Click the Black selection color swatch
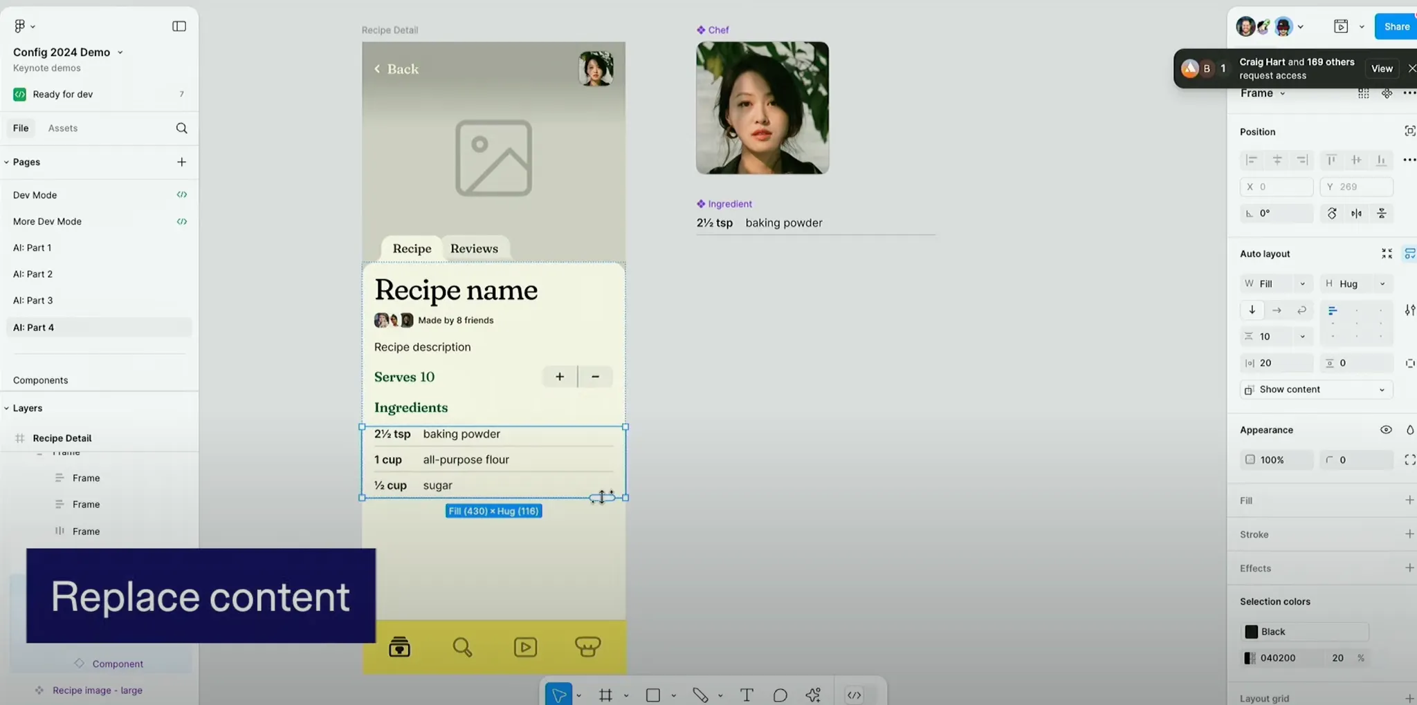 [1252, 632]
